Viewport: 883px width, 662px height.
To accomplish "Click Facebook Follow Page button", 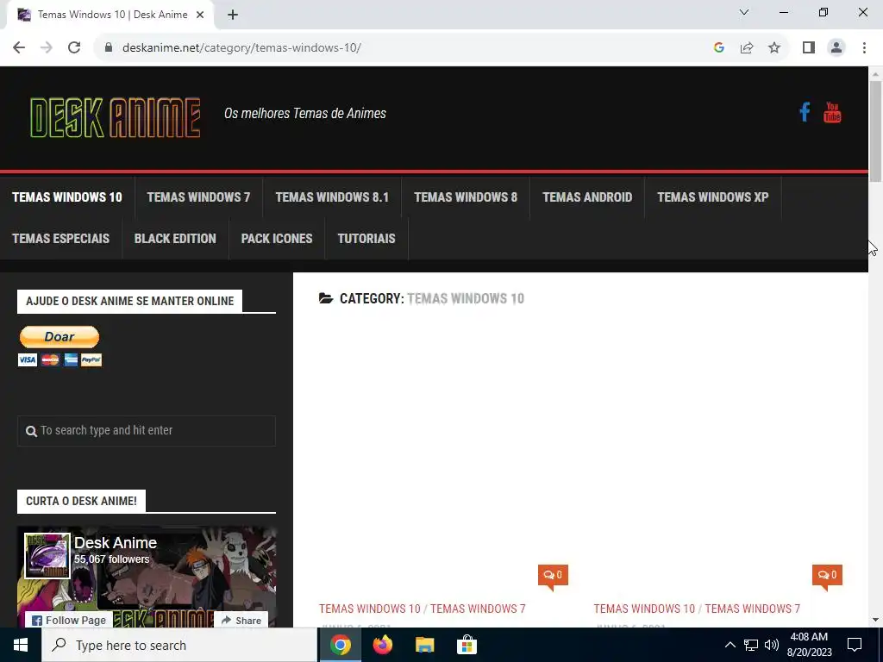I will click(x=69, y=621).
